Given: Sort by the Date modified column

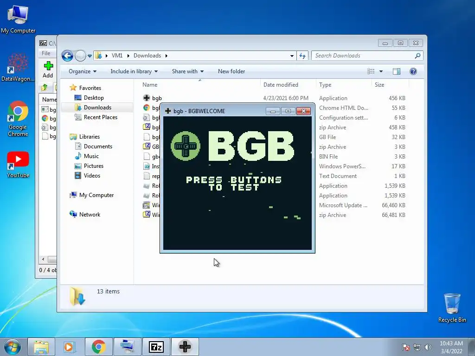Looking at the screenshot, I should coord(288,85).
